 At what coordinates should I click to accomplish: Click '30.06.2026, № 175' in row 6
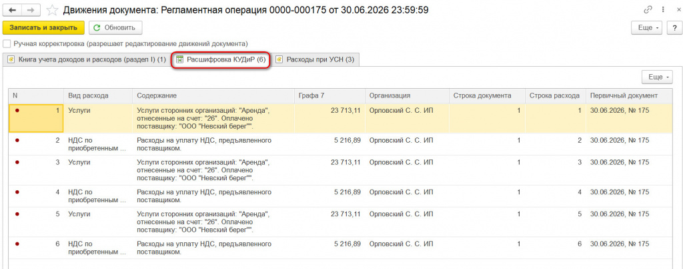(620, 244)
